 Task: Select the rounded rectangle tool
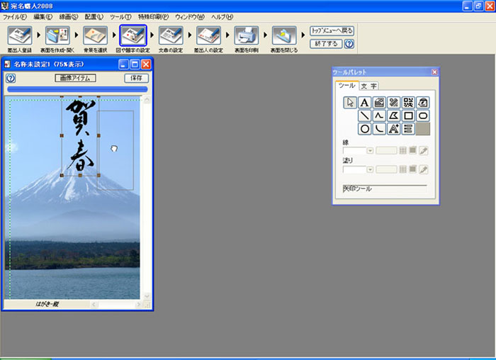pyautogui.click(x=423, y=116)
